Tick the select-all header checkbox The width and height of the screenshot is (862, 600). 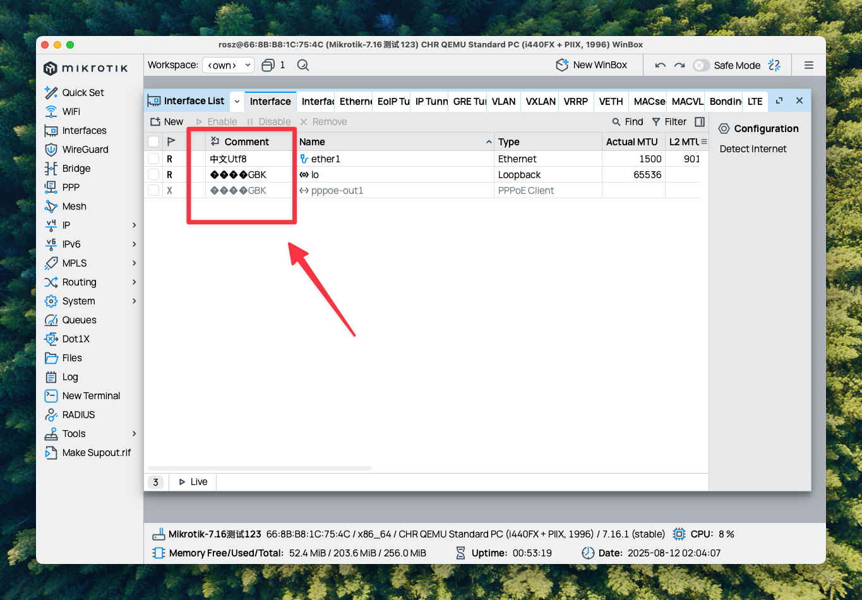153,141
